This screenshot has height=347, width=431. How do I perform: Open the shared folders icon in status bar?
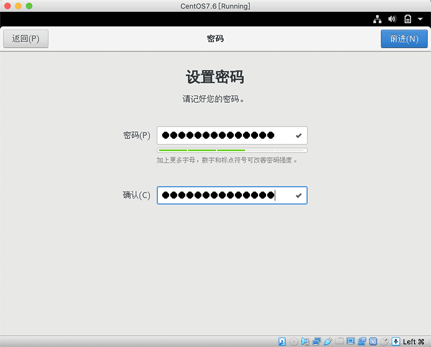pos(339,341)
